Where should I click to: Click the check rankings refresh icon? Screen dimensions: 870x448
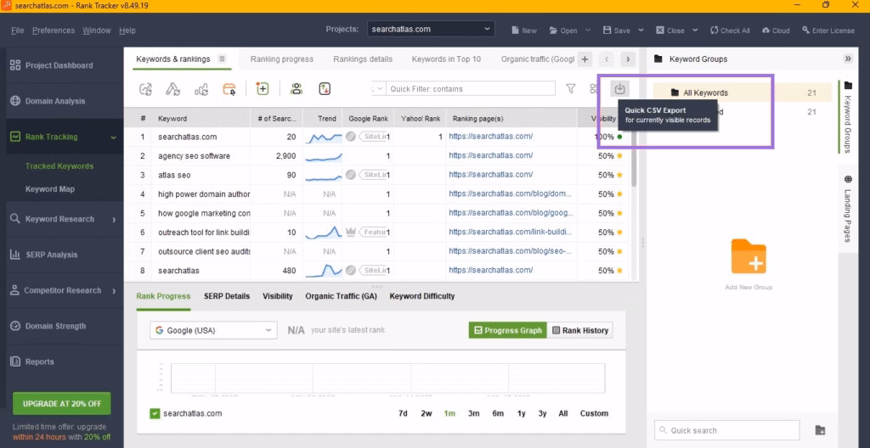click(x=146, y=88)
